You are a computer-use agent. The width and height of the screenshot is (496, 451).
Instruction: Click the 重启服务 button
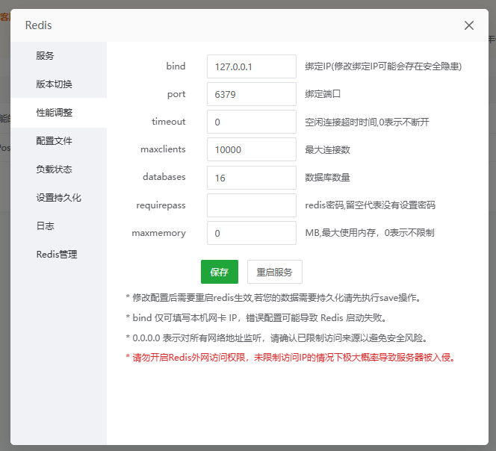coord(275,272)
